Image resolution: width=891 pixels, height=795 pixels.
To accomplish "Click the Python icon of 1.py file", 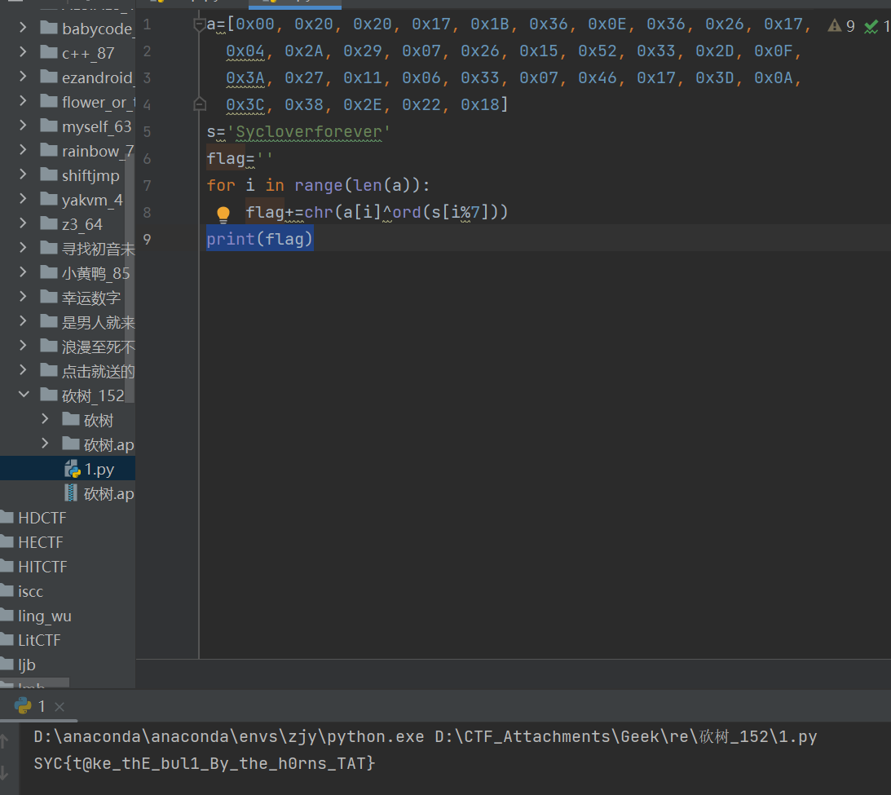I will (x=72, y=470).
